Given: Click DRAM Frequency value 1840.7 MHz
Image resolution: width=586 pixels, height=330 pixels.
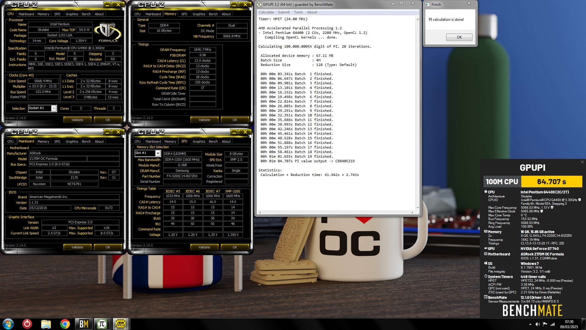Looking at the screenshot, I should (x=203, y=50).
